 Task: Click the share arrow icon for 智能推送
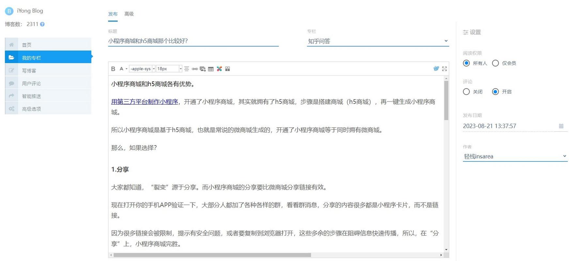11,96
